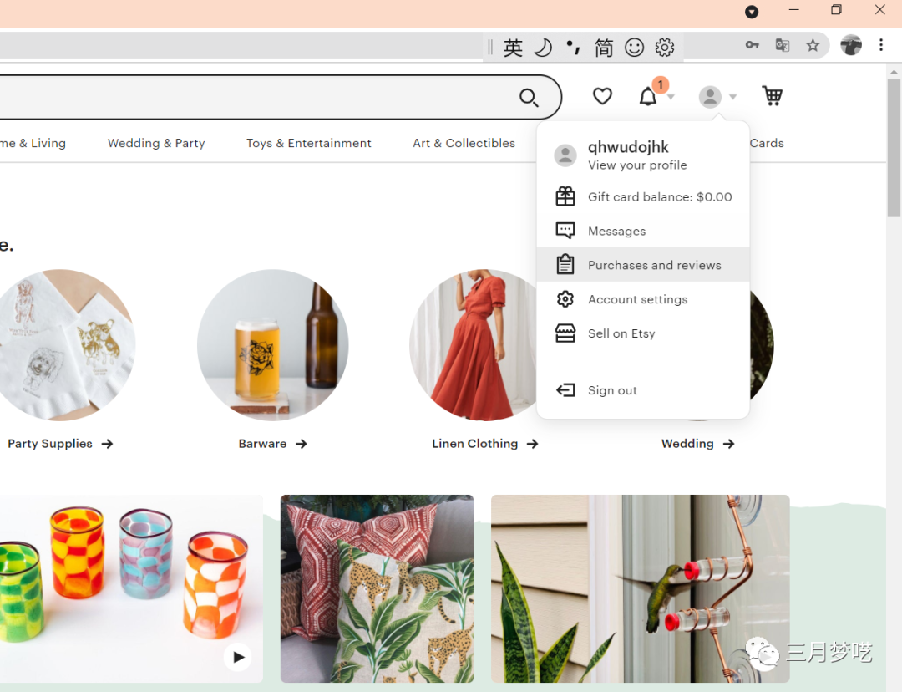The width and height of the screenshot is (902, 692).
Task: Click the profile avatar in menu
Action: (x=565, y=155)
